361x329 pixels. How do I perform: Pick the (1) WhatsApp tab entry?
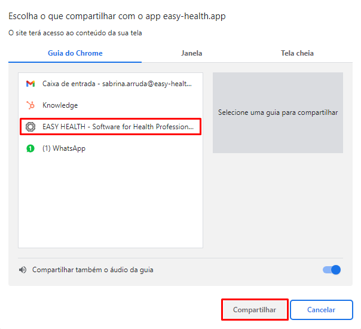coord(64,148)
